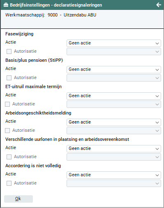
Task: Click the Ok button
Action: click(x=18, y=199)
